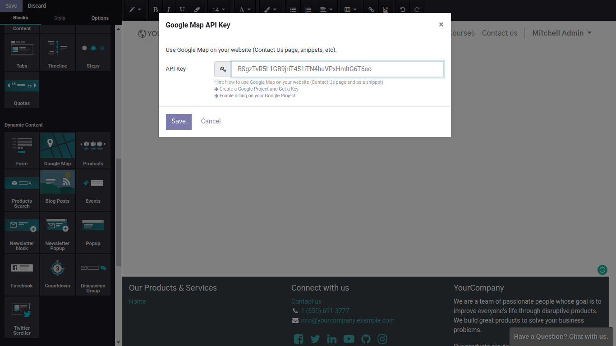Image resolution: width=616 pixels, height=346 pixels.
Task: Click the info email address link
Action: click(x=348, y=320)
